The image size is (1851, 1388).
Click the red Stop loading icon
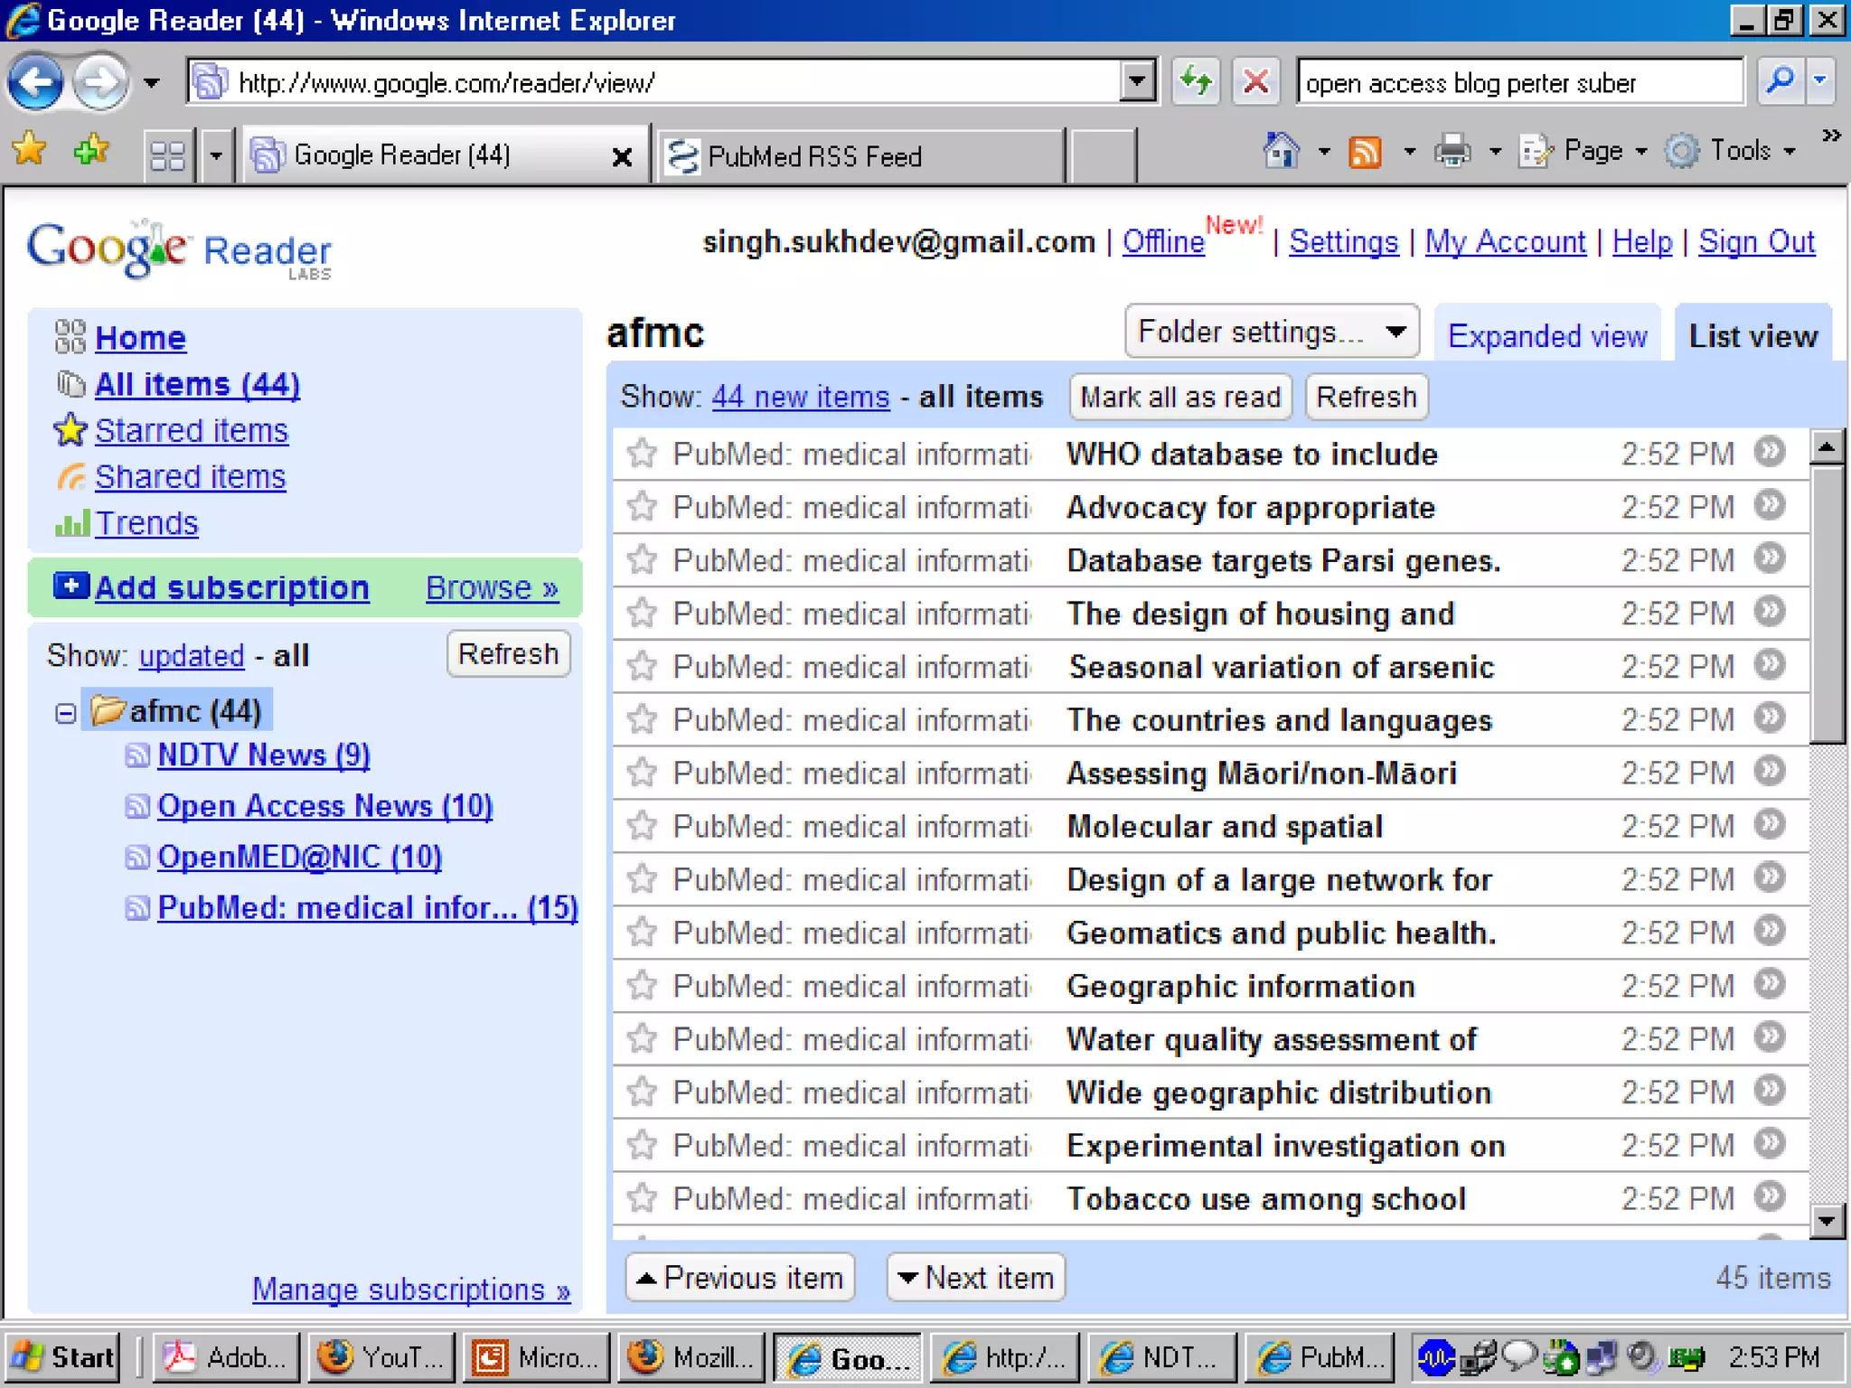(1255, 82)
